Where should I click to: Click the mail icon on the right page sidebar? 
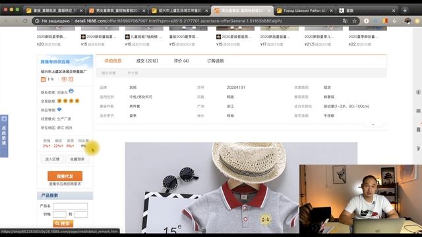(418, 111)
